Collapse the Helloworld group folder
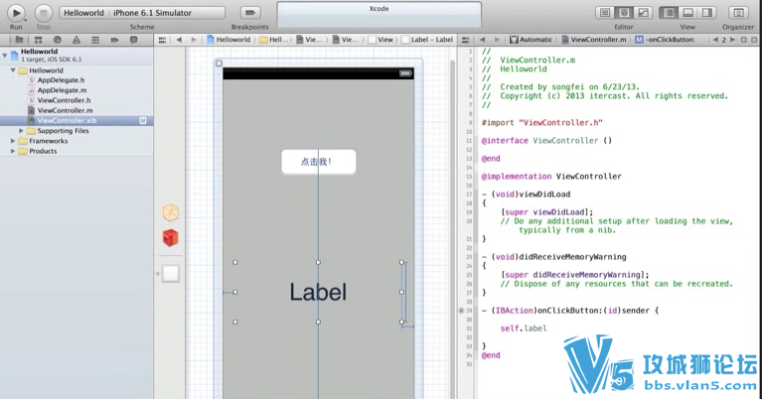Image resolution: width=762 pixels, height=399 pixels. [13, 70]
